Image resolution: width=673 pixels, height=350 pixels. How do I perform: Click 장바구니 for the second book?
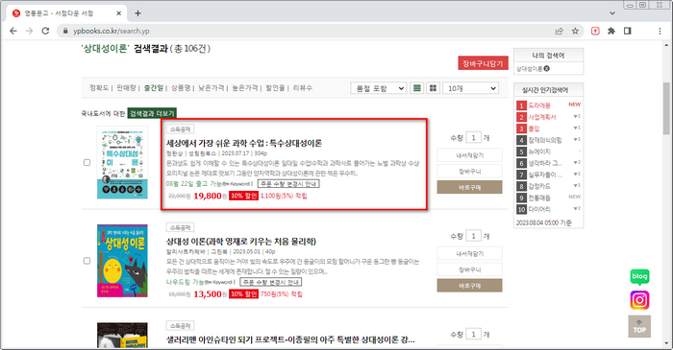point(469,269)
